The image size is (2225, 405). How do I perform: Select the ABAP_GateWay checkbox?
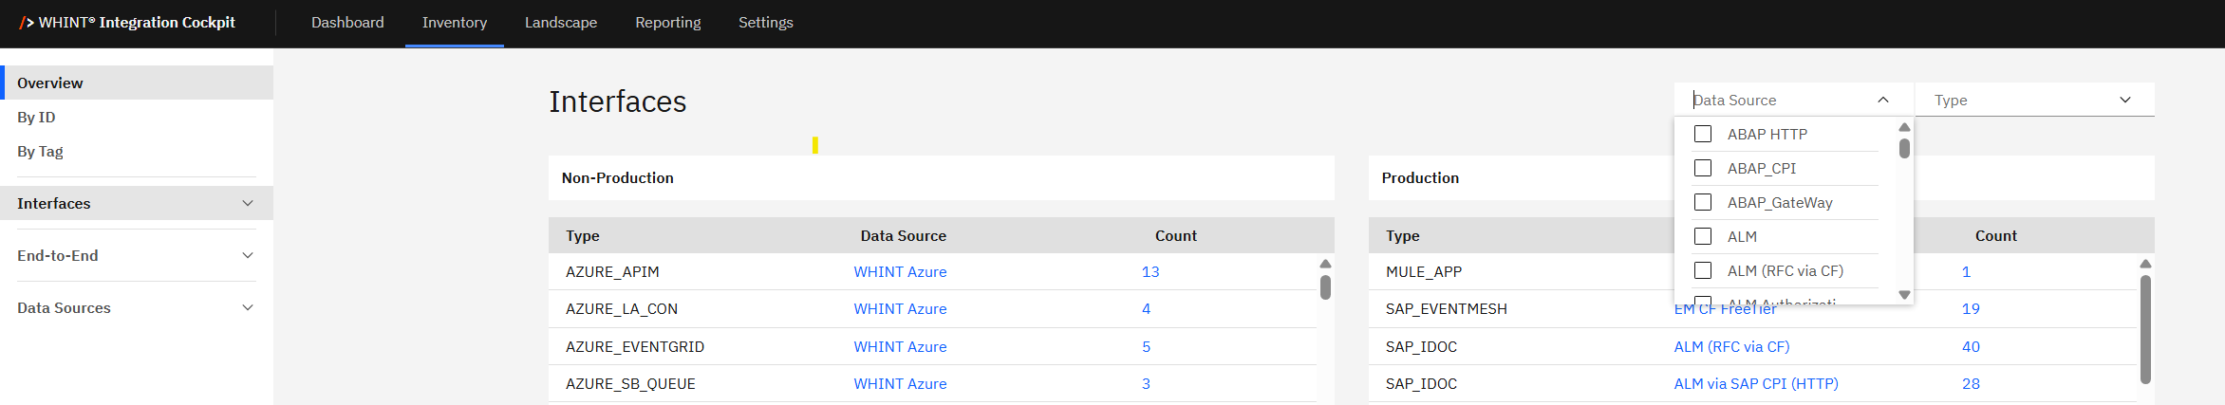1703,203
